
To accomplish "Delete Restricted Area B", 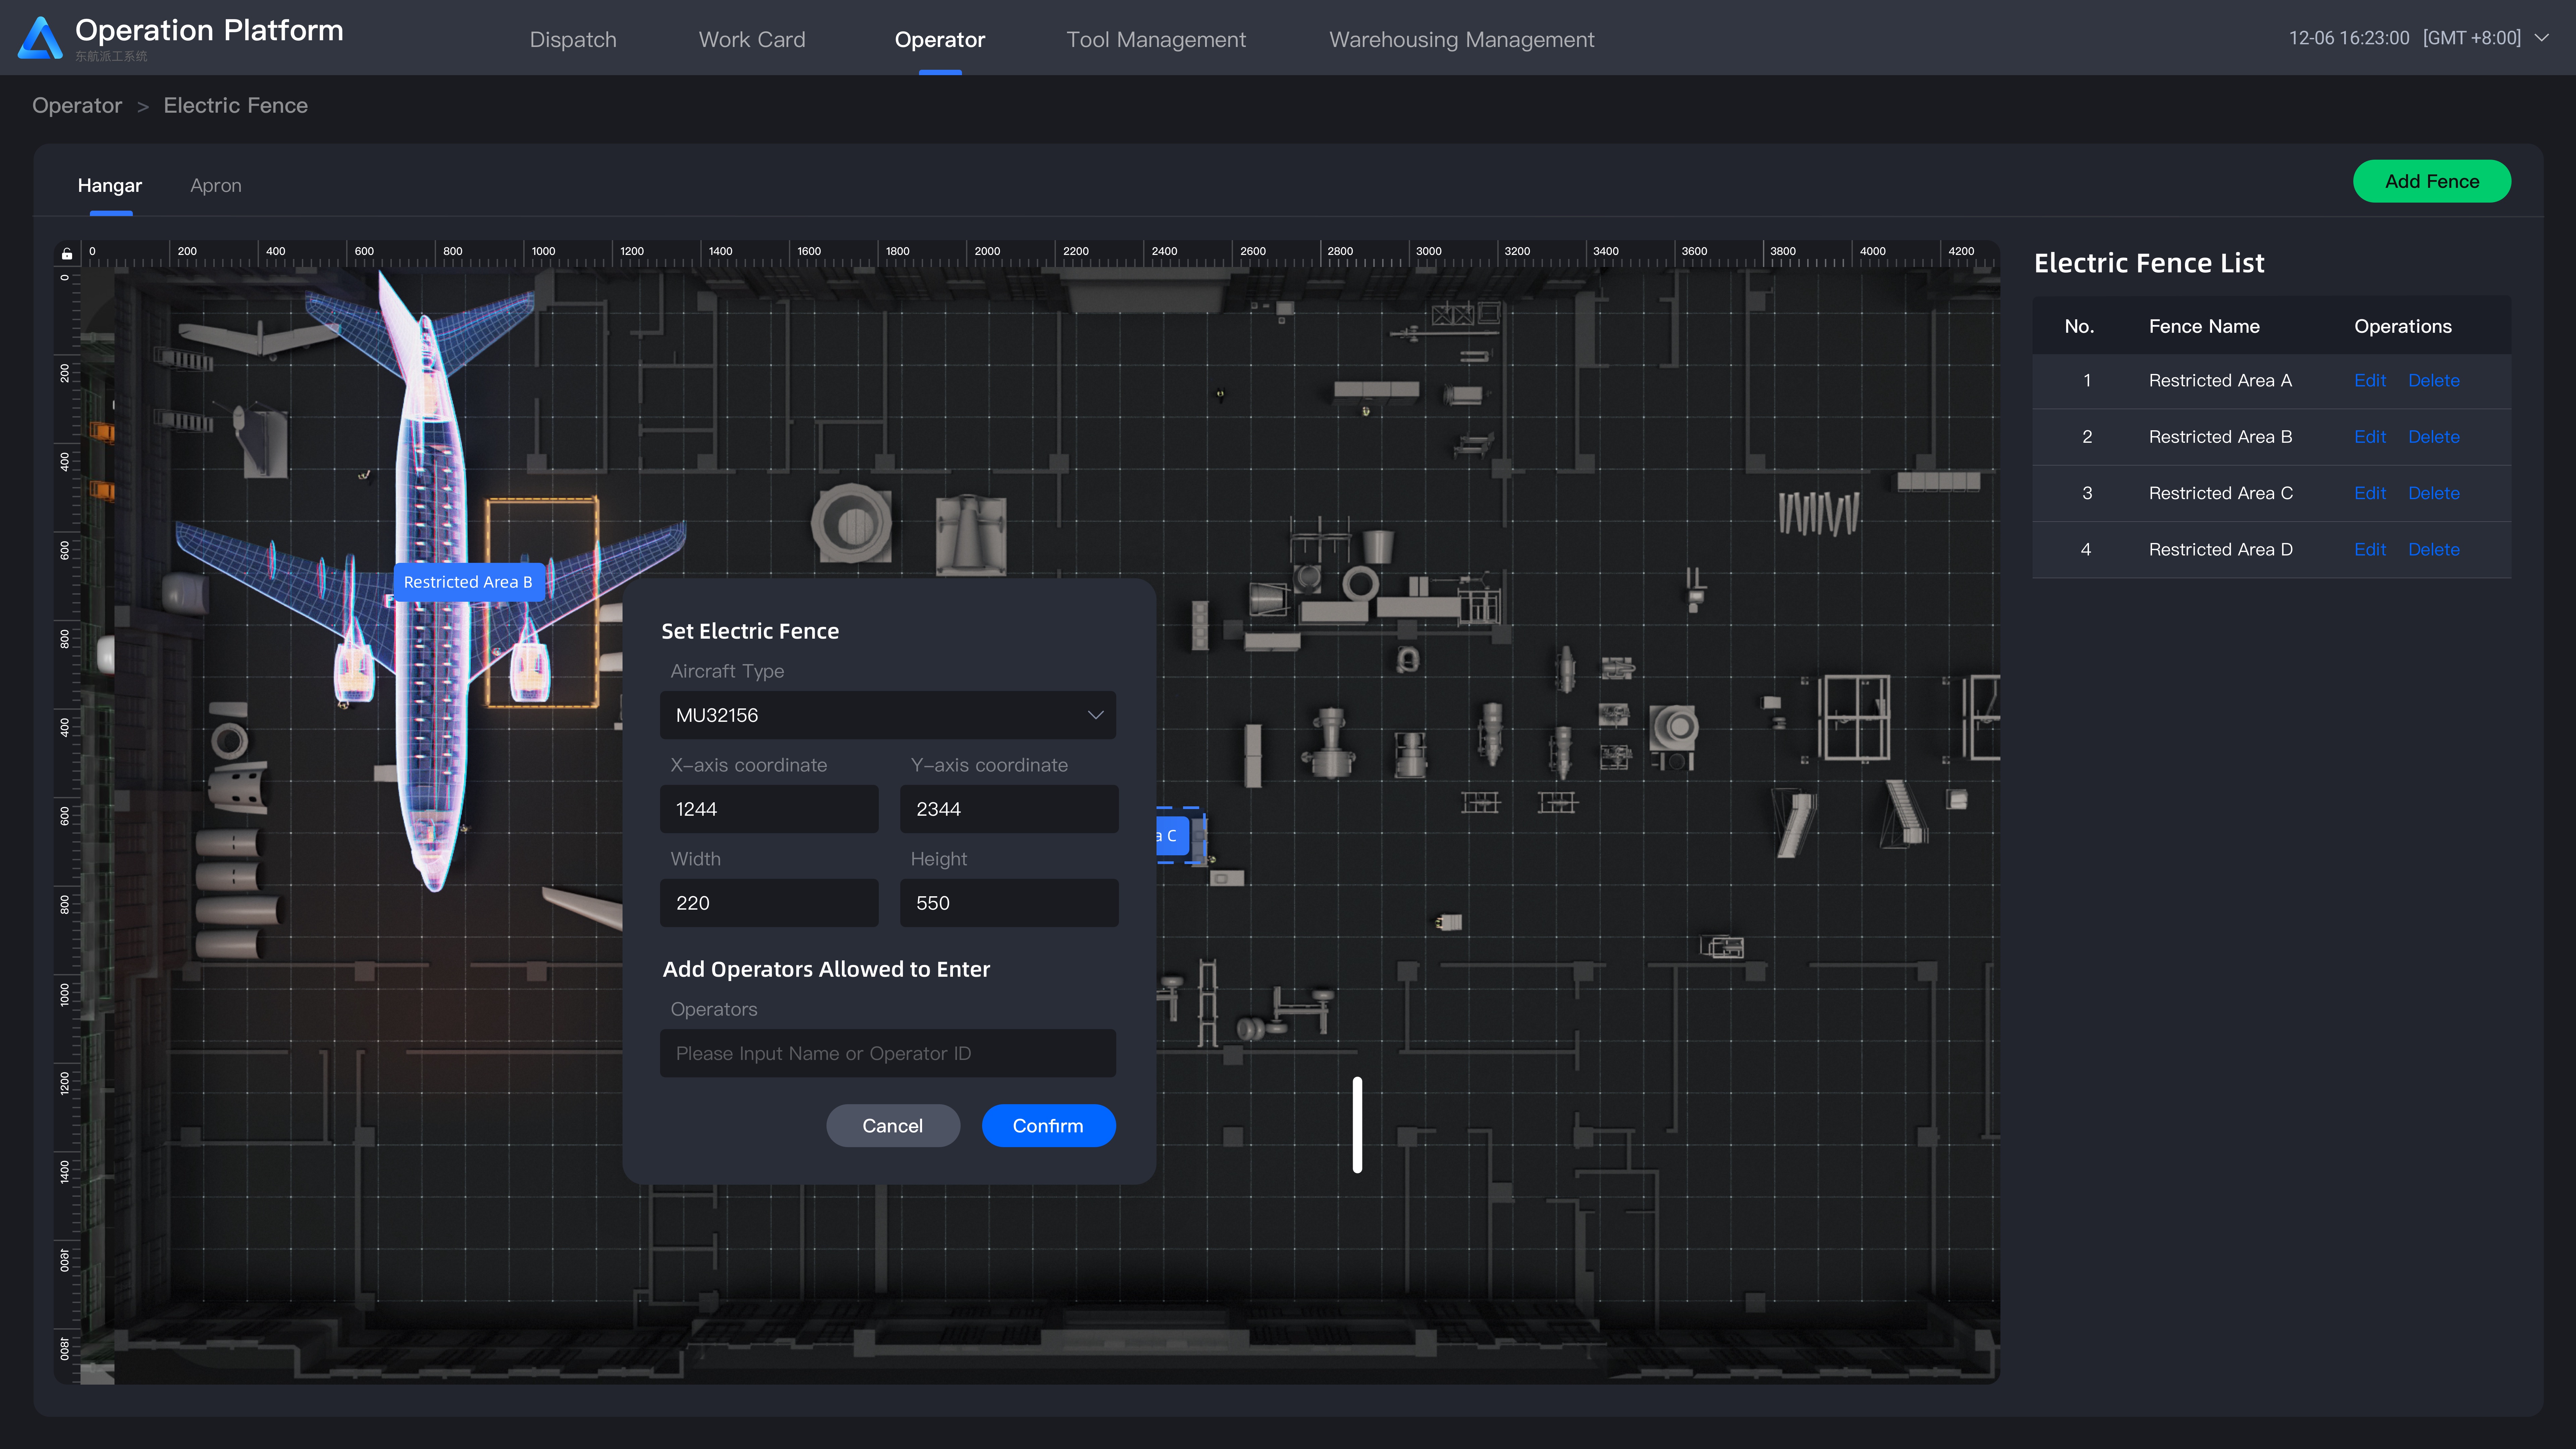I will point(2434,437).
